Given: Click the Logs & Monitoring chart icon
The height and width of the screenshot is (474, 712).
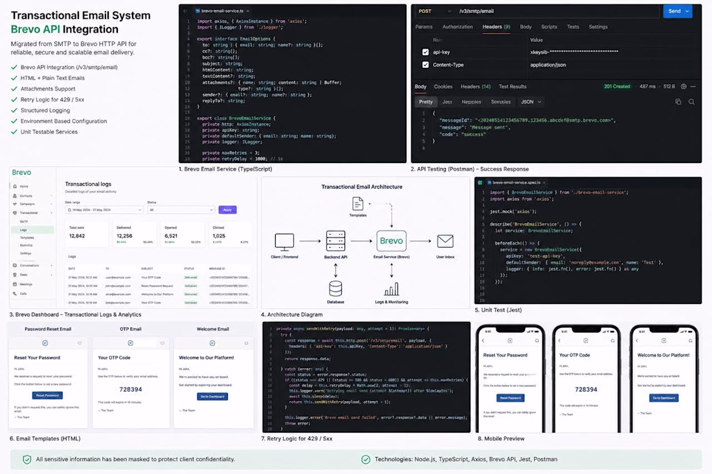Looking at the screenshot, I should tap(392, 290).
